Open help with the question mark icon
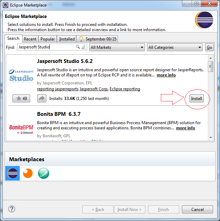Image resolution: width=220 pixels, height=221 pixels. click(12, 209)
